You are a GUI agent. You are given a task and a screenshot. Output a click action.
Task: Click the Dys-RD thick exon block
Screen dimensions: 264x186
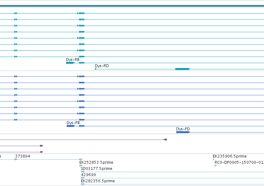(x=183, y=69)
